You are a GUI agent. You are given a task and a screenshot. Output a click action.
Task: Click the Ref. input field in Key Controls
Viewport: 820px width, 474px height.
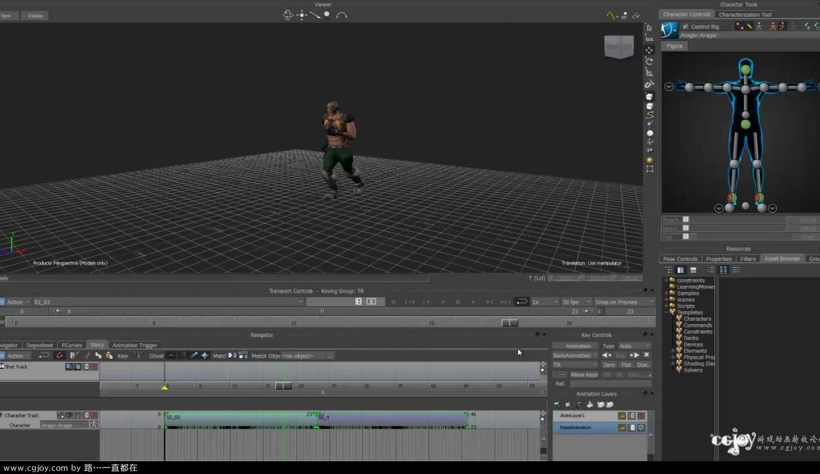610,384
